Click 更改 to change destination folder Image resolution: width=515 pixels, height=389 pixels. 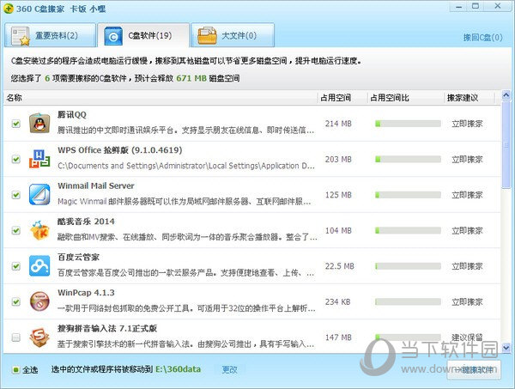pos(229,369)
